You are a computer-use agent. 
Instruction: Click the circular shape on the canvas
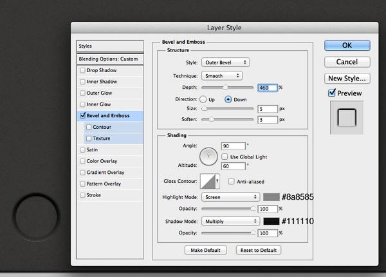click(36, 217)
